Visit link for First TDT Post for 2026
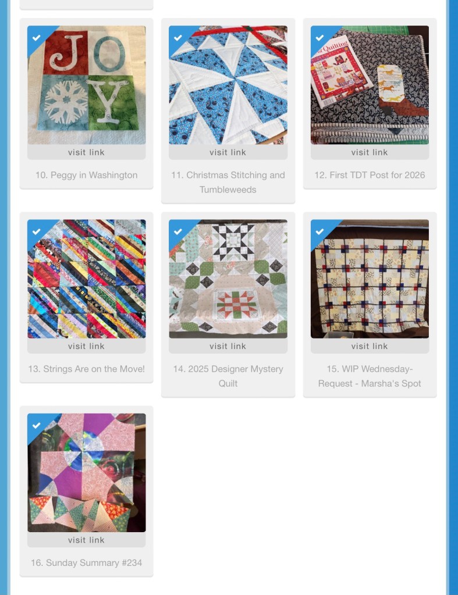The image size is (458, 595). coord(370,152)
